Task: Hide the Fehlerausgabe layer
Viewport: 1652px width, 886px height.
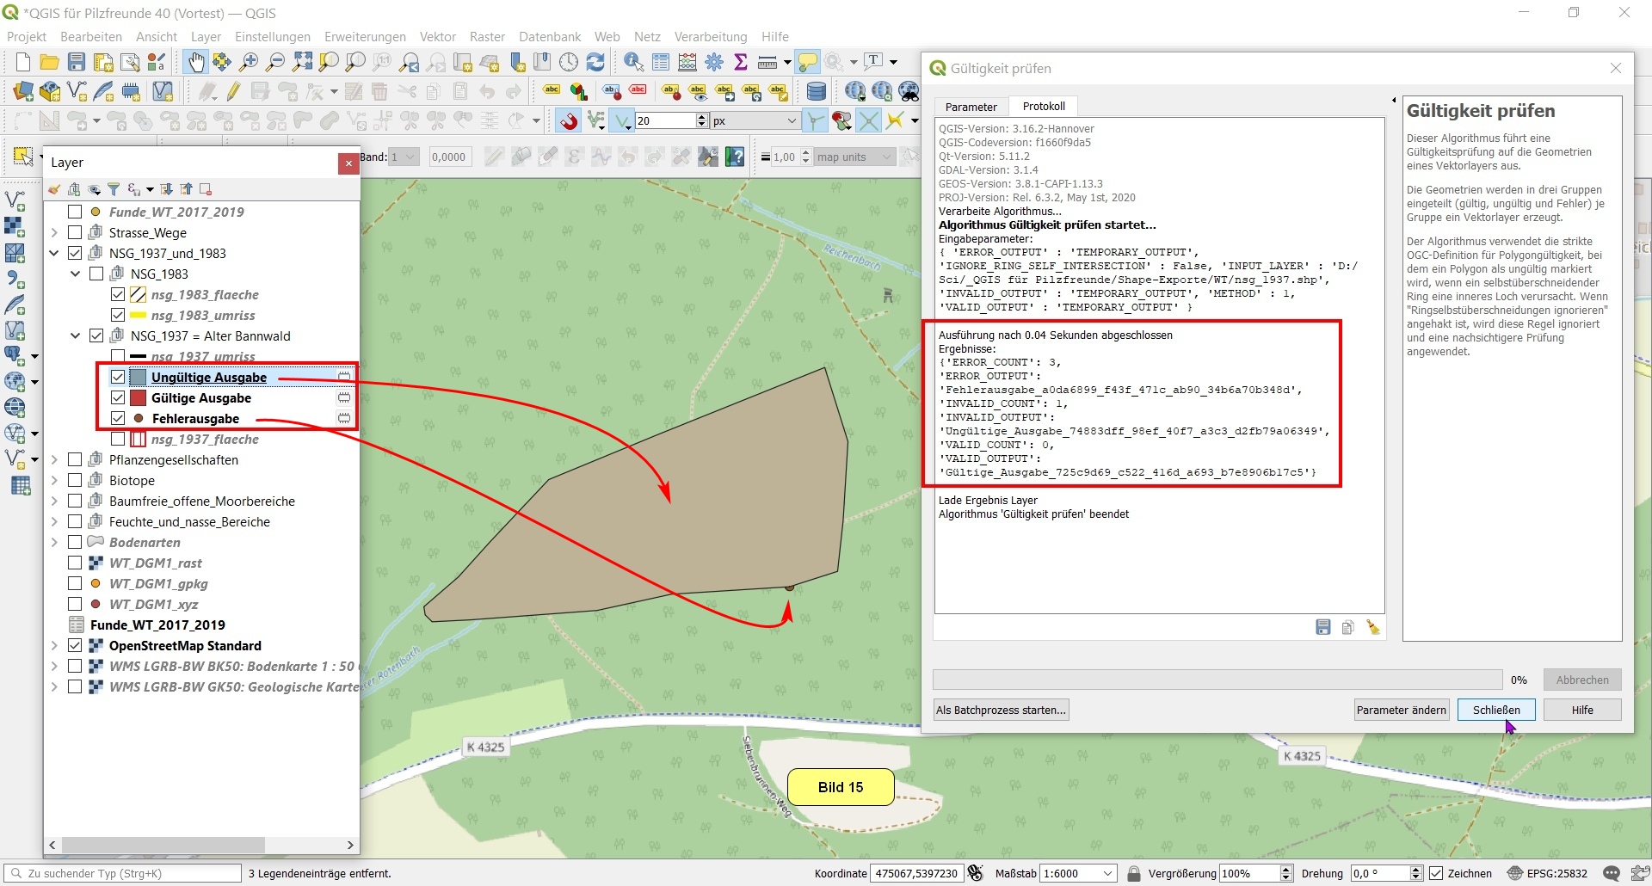Action: [x=118, y=418]
